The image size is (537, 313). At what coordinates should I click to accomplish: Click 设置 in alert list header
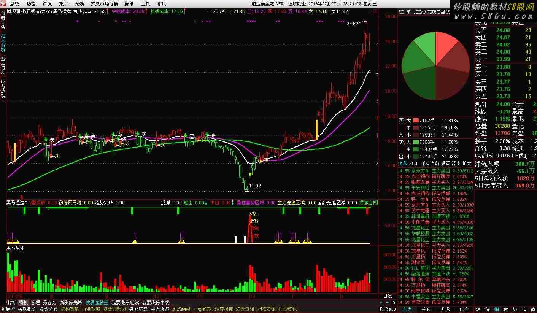445,164
